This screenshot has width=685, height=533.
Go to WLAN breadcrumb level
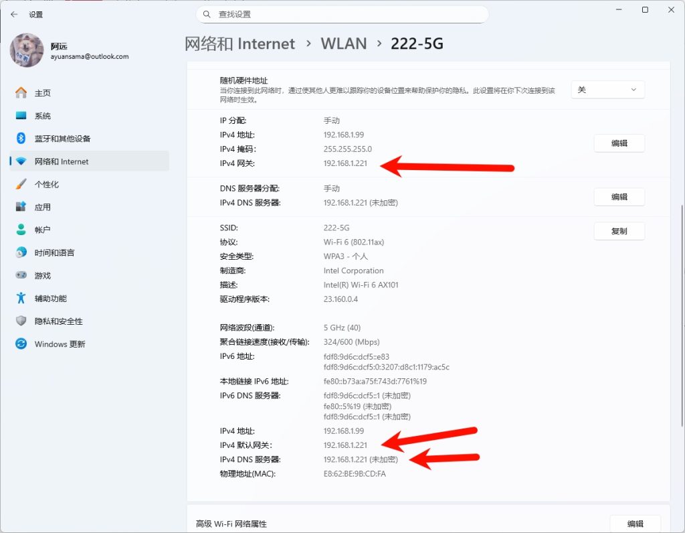pos(344,44)
